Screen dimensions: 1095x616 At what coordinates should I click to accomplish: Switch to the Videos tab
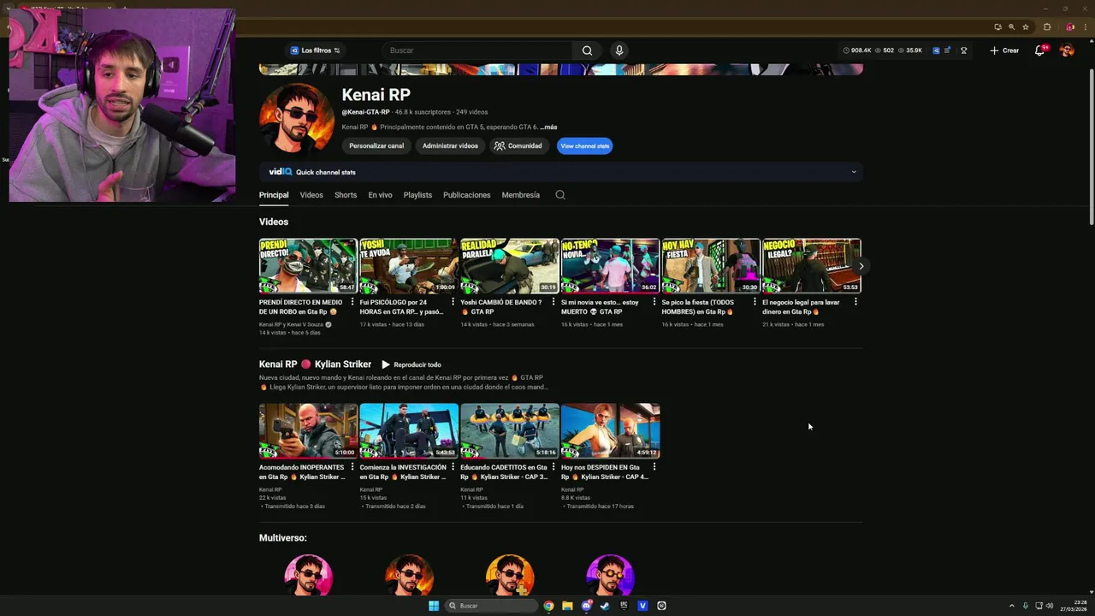point(311,195)
